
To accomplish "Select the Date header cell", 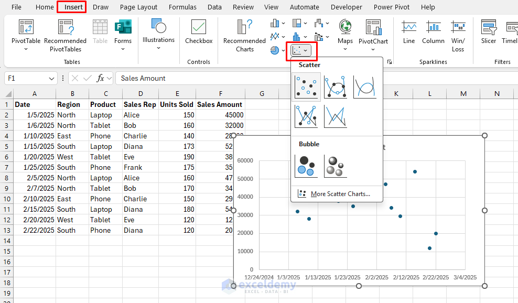I will (35, 104).
